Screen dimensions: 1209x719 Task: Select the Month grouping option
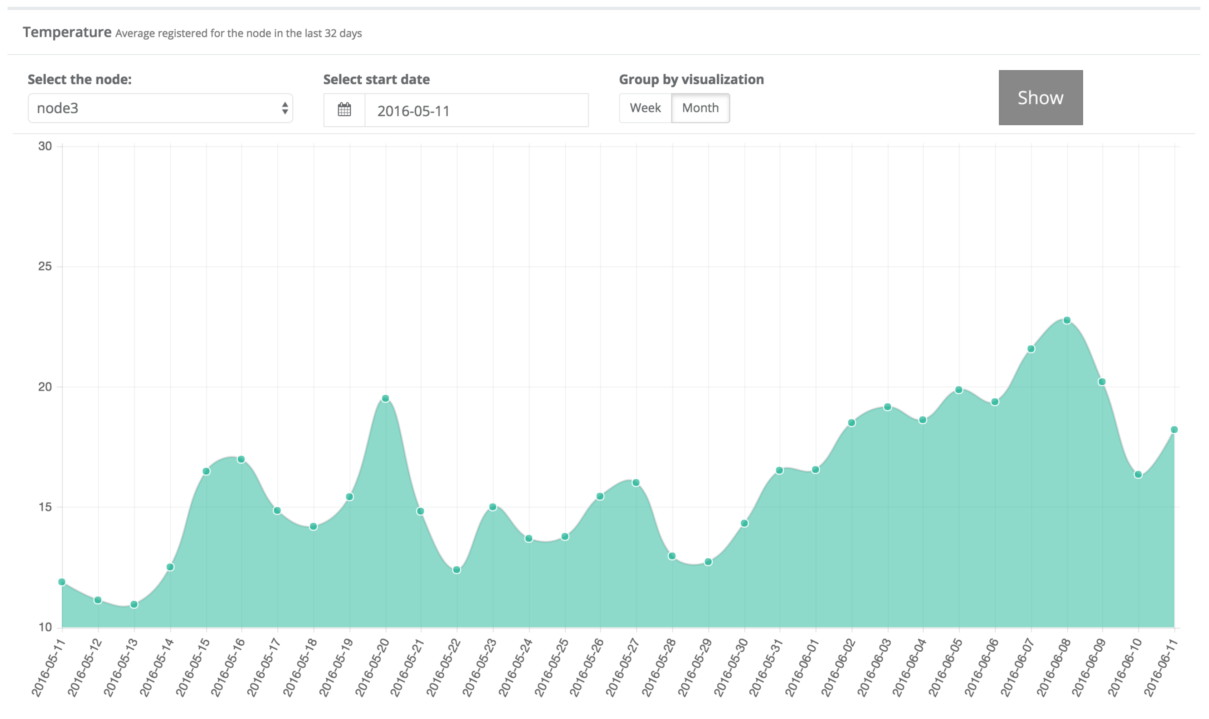pos(701,108)
